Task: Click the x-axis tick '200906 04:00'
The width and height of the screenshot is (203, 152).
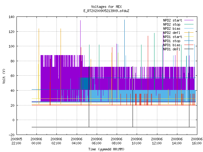Action: pos(76,141)
